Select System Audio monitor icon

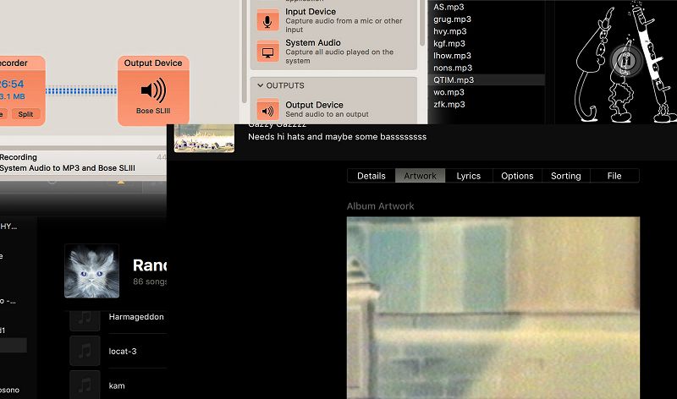pyautogui.click(x=268, y=52)
